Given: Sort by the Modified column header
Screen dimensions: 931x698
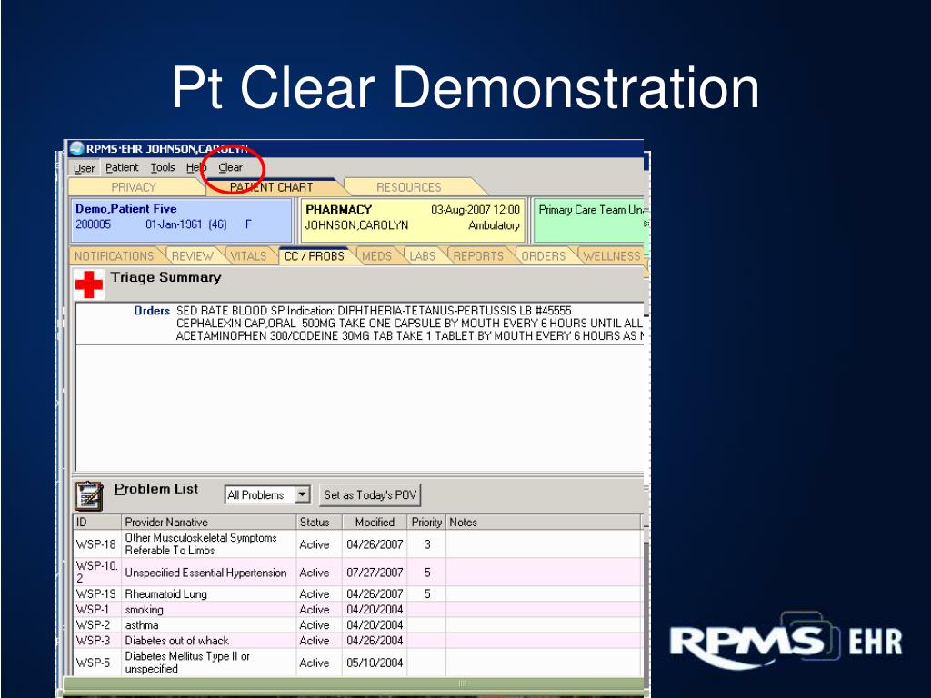Looking at the screenshot, I should coord(375,523).
